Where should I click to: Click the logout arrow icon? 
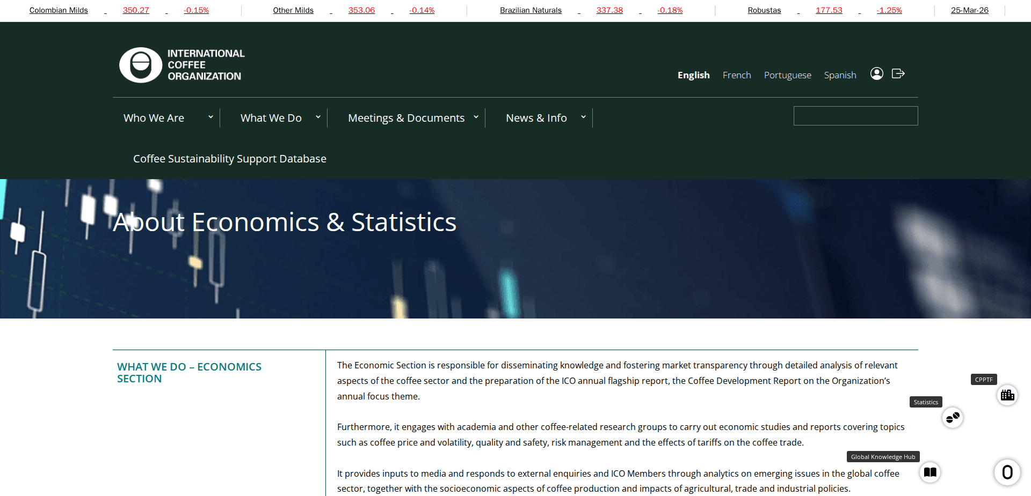(898, 74)
